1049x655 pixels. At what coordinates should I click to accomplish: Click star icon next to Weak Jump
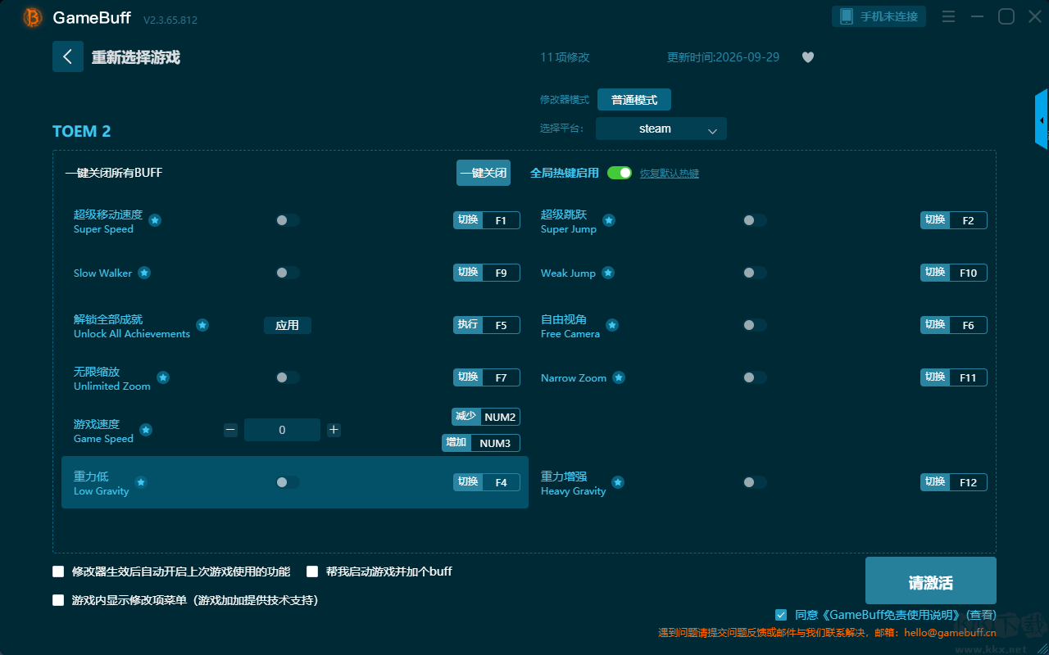coord(608,273)
